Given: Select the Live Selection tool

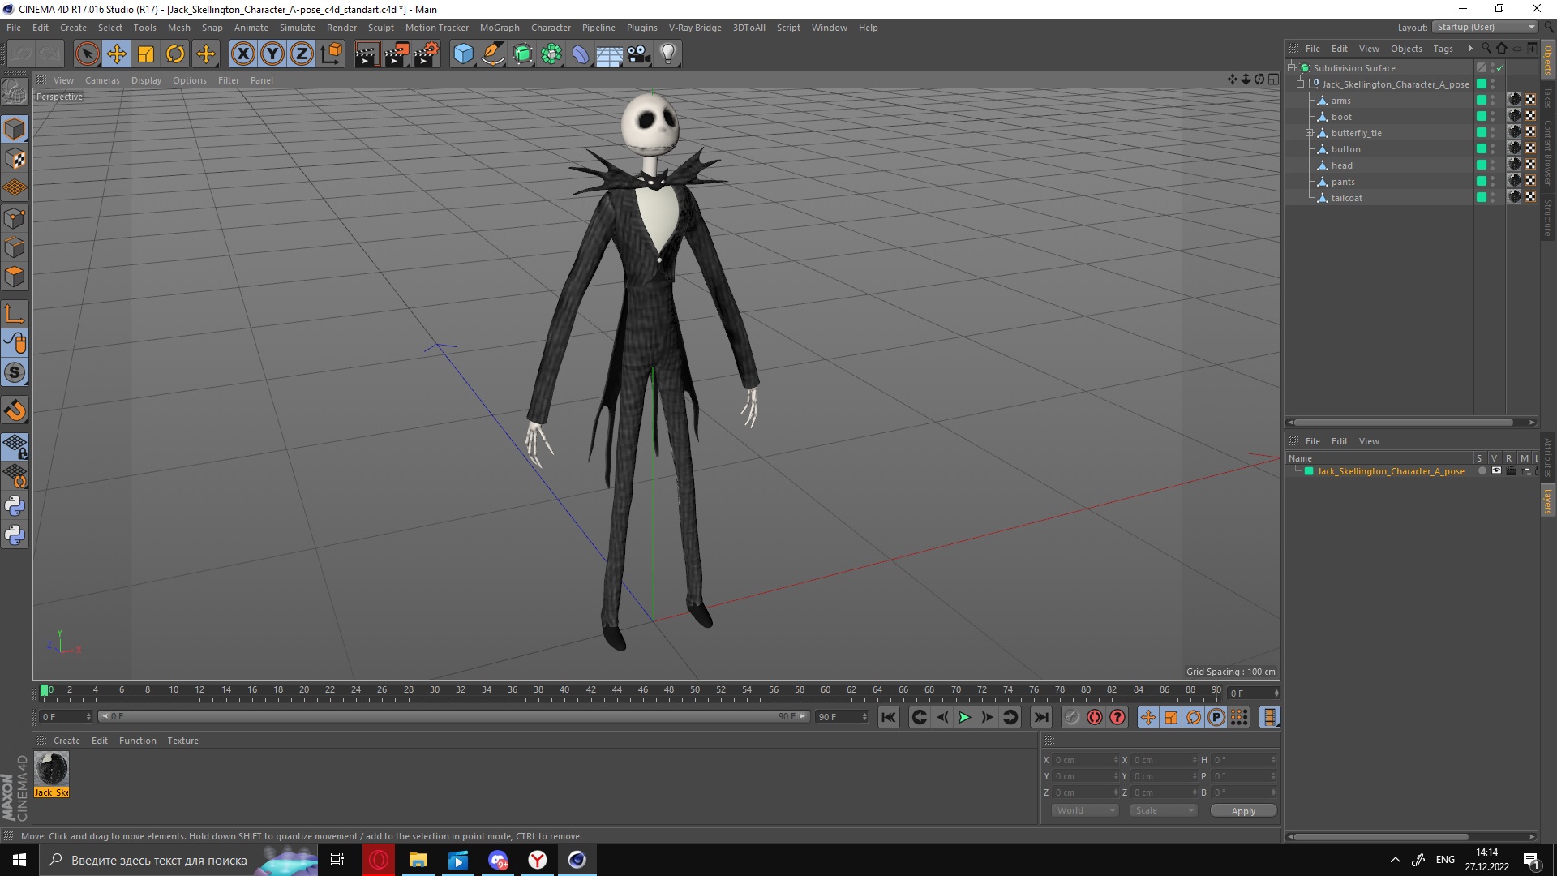Looking at the screenshot, I should (87, 54).
